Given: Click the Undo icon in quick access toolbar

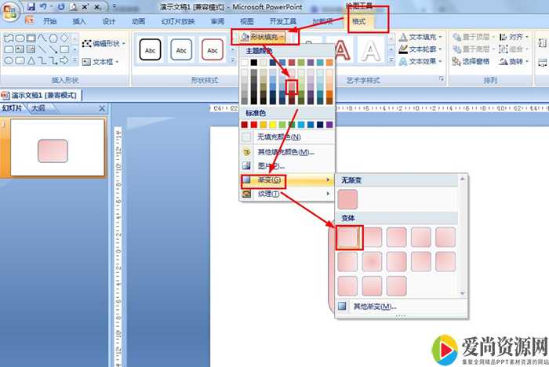Looking at the screenshot, I should point(45,6).
